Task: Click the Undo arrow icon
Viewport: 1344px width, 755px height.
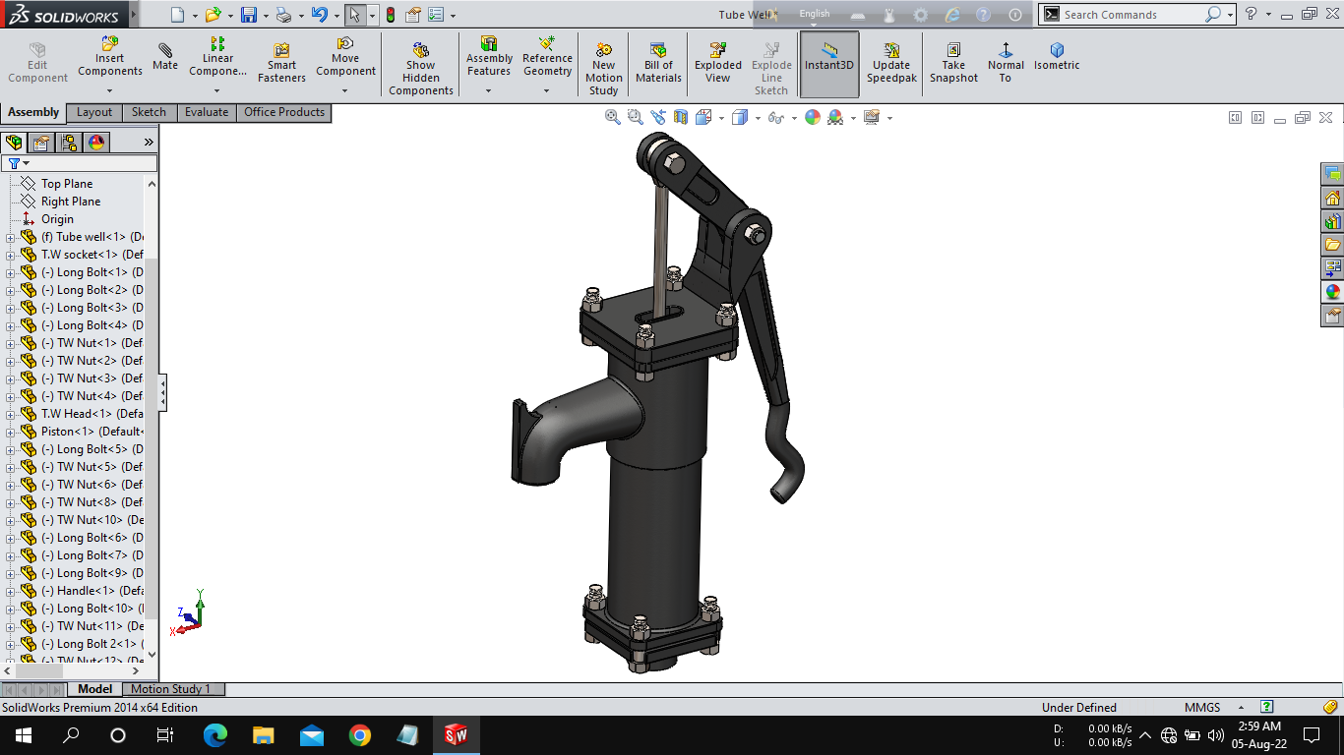Action: click(x=319, y=15)
